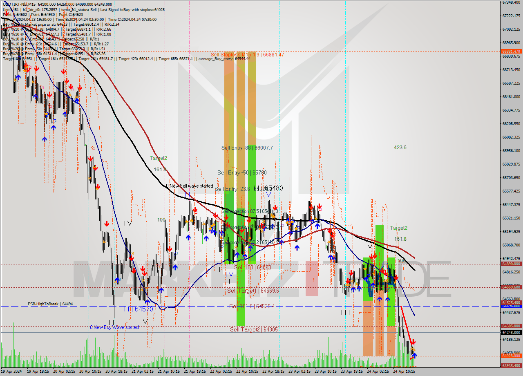Click the 64305.000 red price tag
Viewport: 523px width, 376px height.
point(511,326)
